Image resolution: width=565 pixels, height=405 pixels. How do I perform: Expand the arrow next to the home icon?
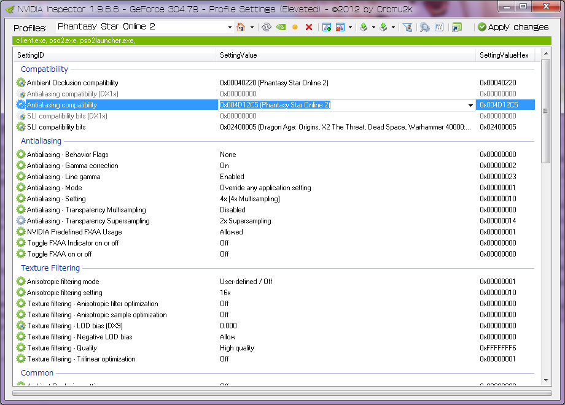pos(252,28)
